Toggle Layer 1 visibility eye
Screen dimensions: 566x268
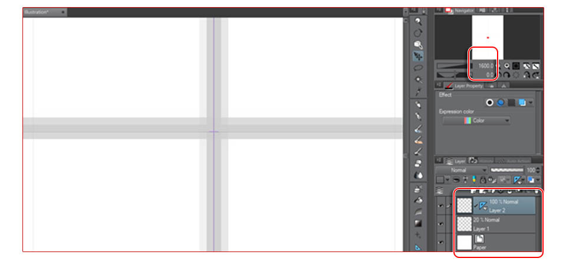(x=440, y=224)
